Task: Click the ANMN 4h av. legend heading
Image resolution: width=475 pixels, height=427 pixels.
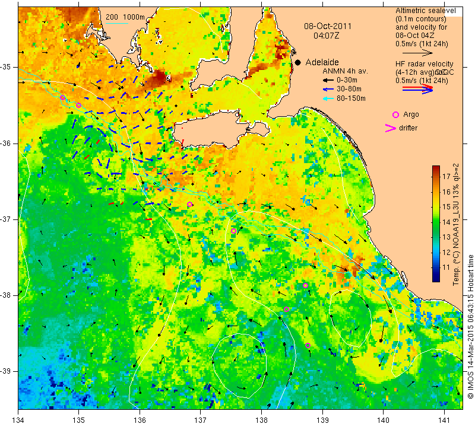Action: click(x=345, y=71)
